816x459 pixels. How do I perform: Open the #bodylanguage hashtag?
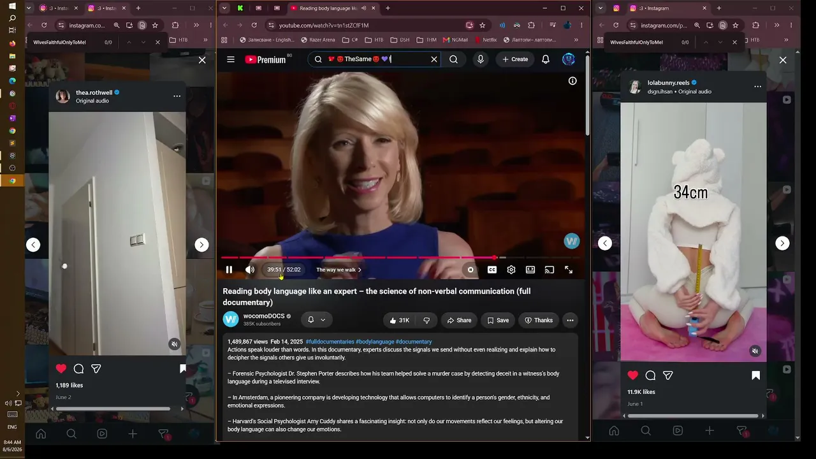[x=375, y=342]
